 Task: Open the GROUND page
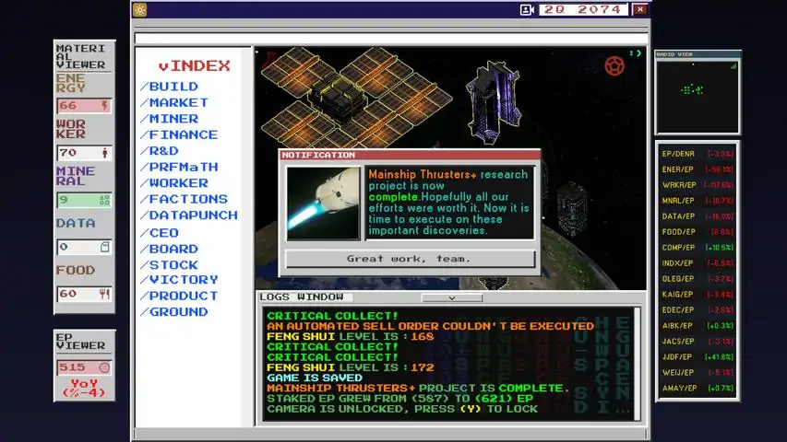pos(174,312)
